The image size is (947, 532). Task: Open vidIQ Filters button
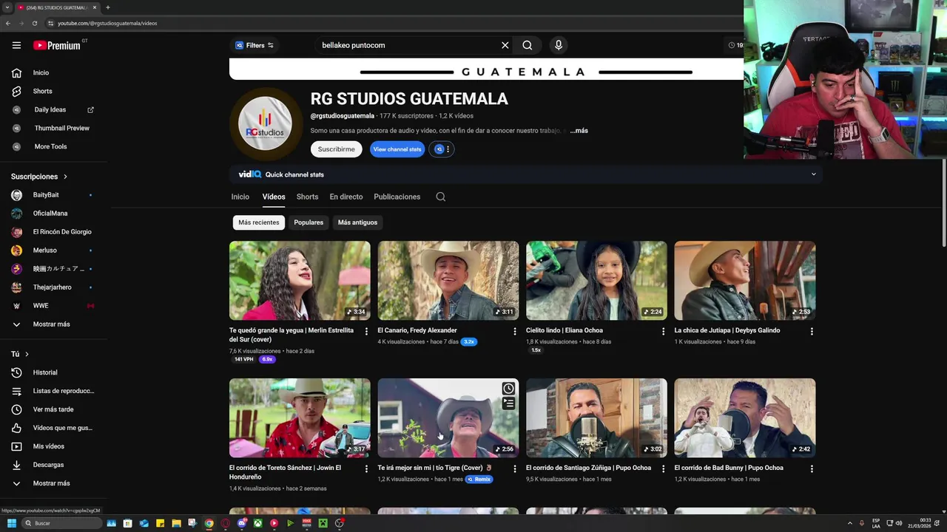point(255,45)
